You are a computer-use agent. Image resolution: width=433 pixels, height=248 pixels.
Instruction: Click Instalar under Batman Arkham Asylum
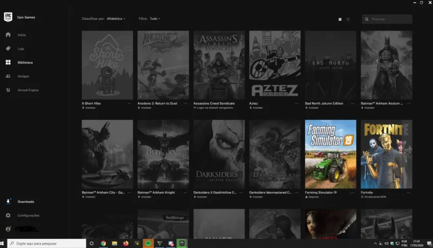[x=368, y=108]
